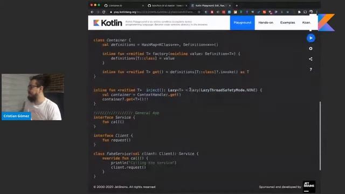
Task: Click the macOS green maximize window button
Action: pos(99,5)
